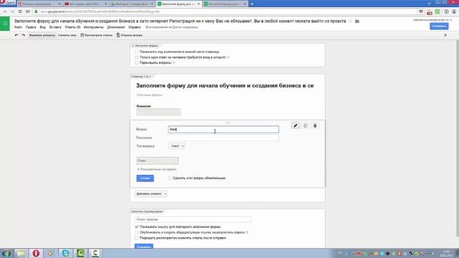Click the View responses toolbar button

[97, 35]
